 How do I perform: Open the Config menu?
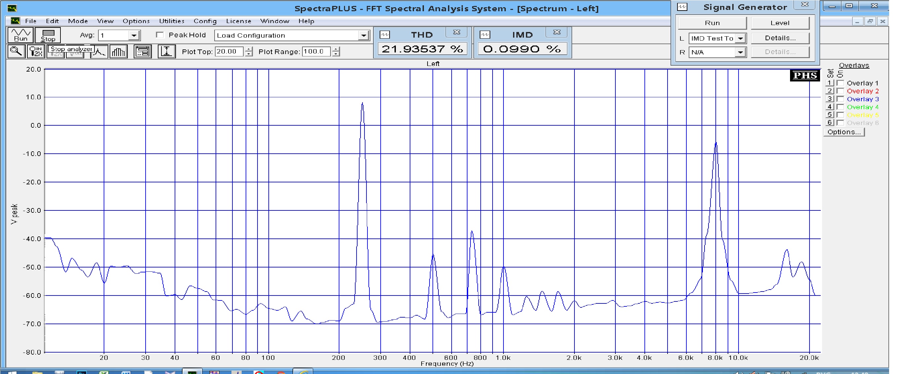coord(205,21)
